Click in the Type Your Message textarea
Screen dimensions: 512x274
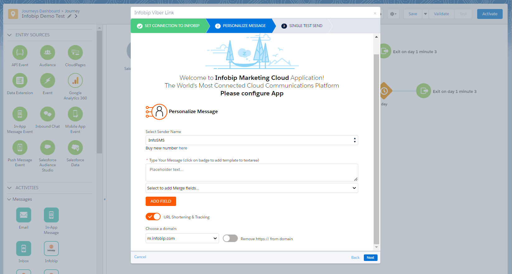(x=251, y=172)
